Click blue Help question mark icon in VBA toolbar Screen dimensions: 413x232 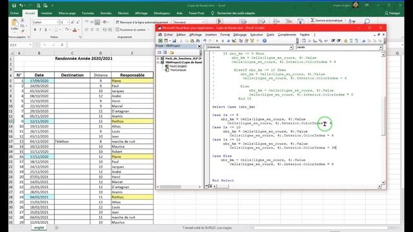point(265,41)
